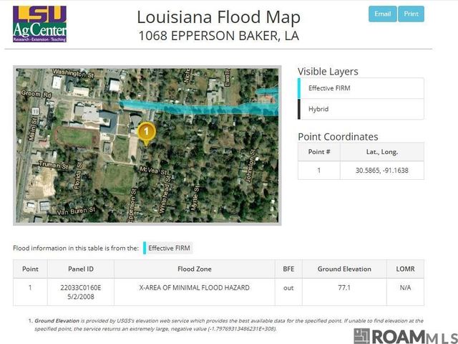Click the Effective FIRM tag above the flood table
Viewport: 458px width, 344px height.
click(167, 248)
